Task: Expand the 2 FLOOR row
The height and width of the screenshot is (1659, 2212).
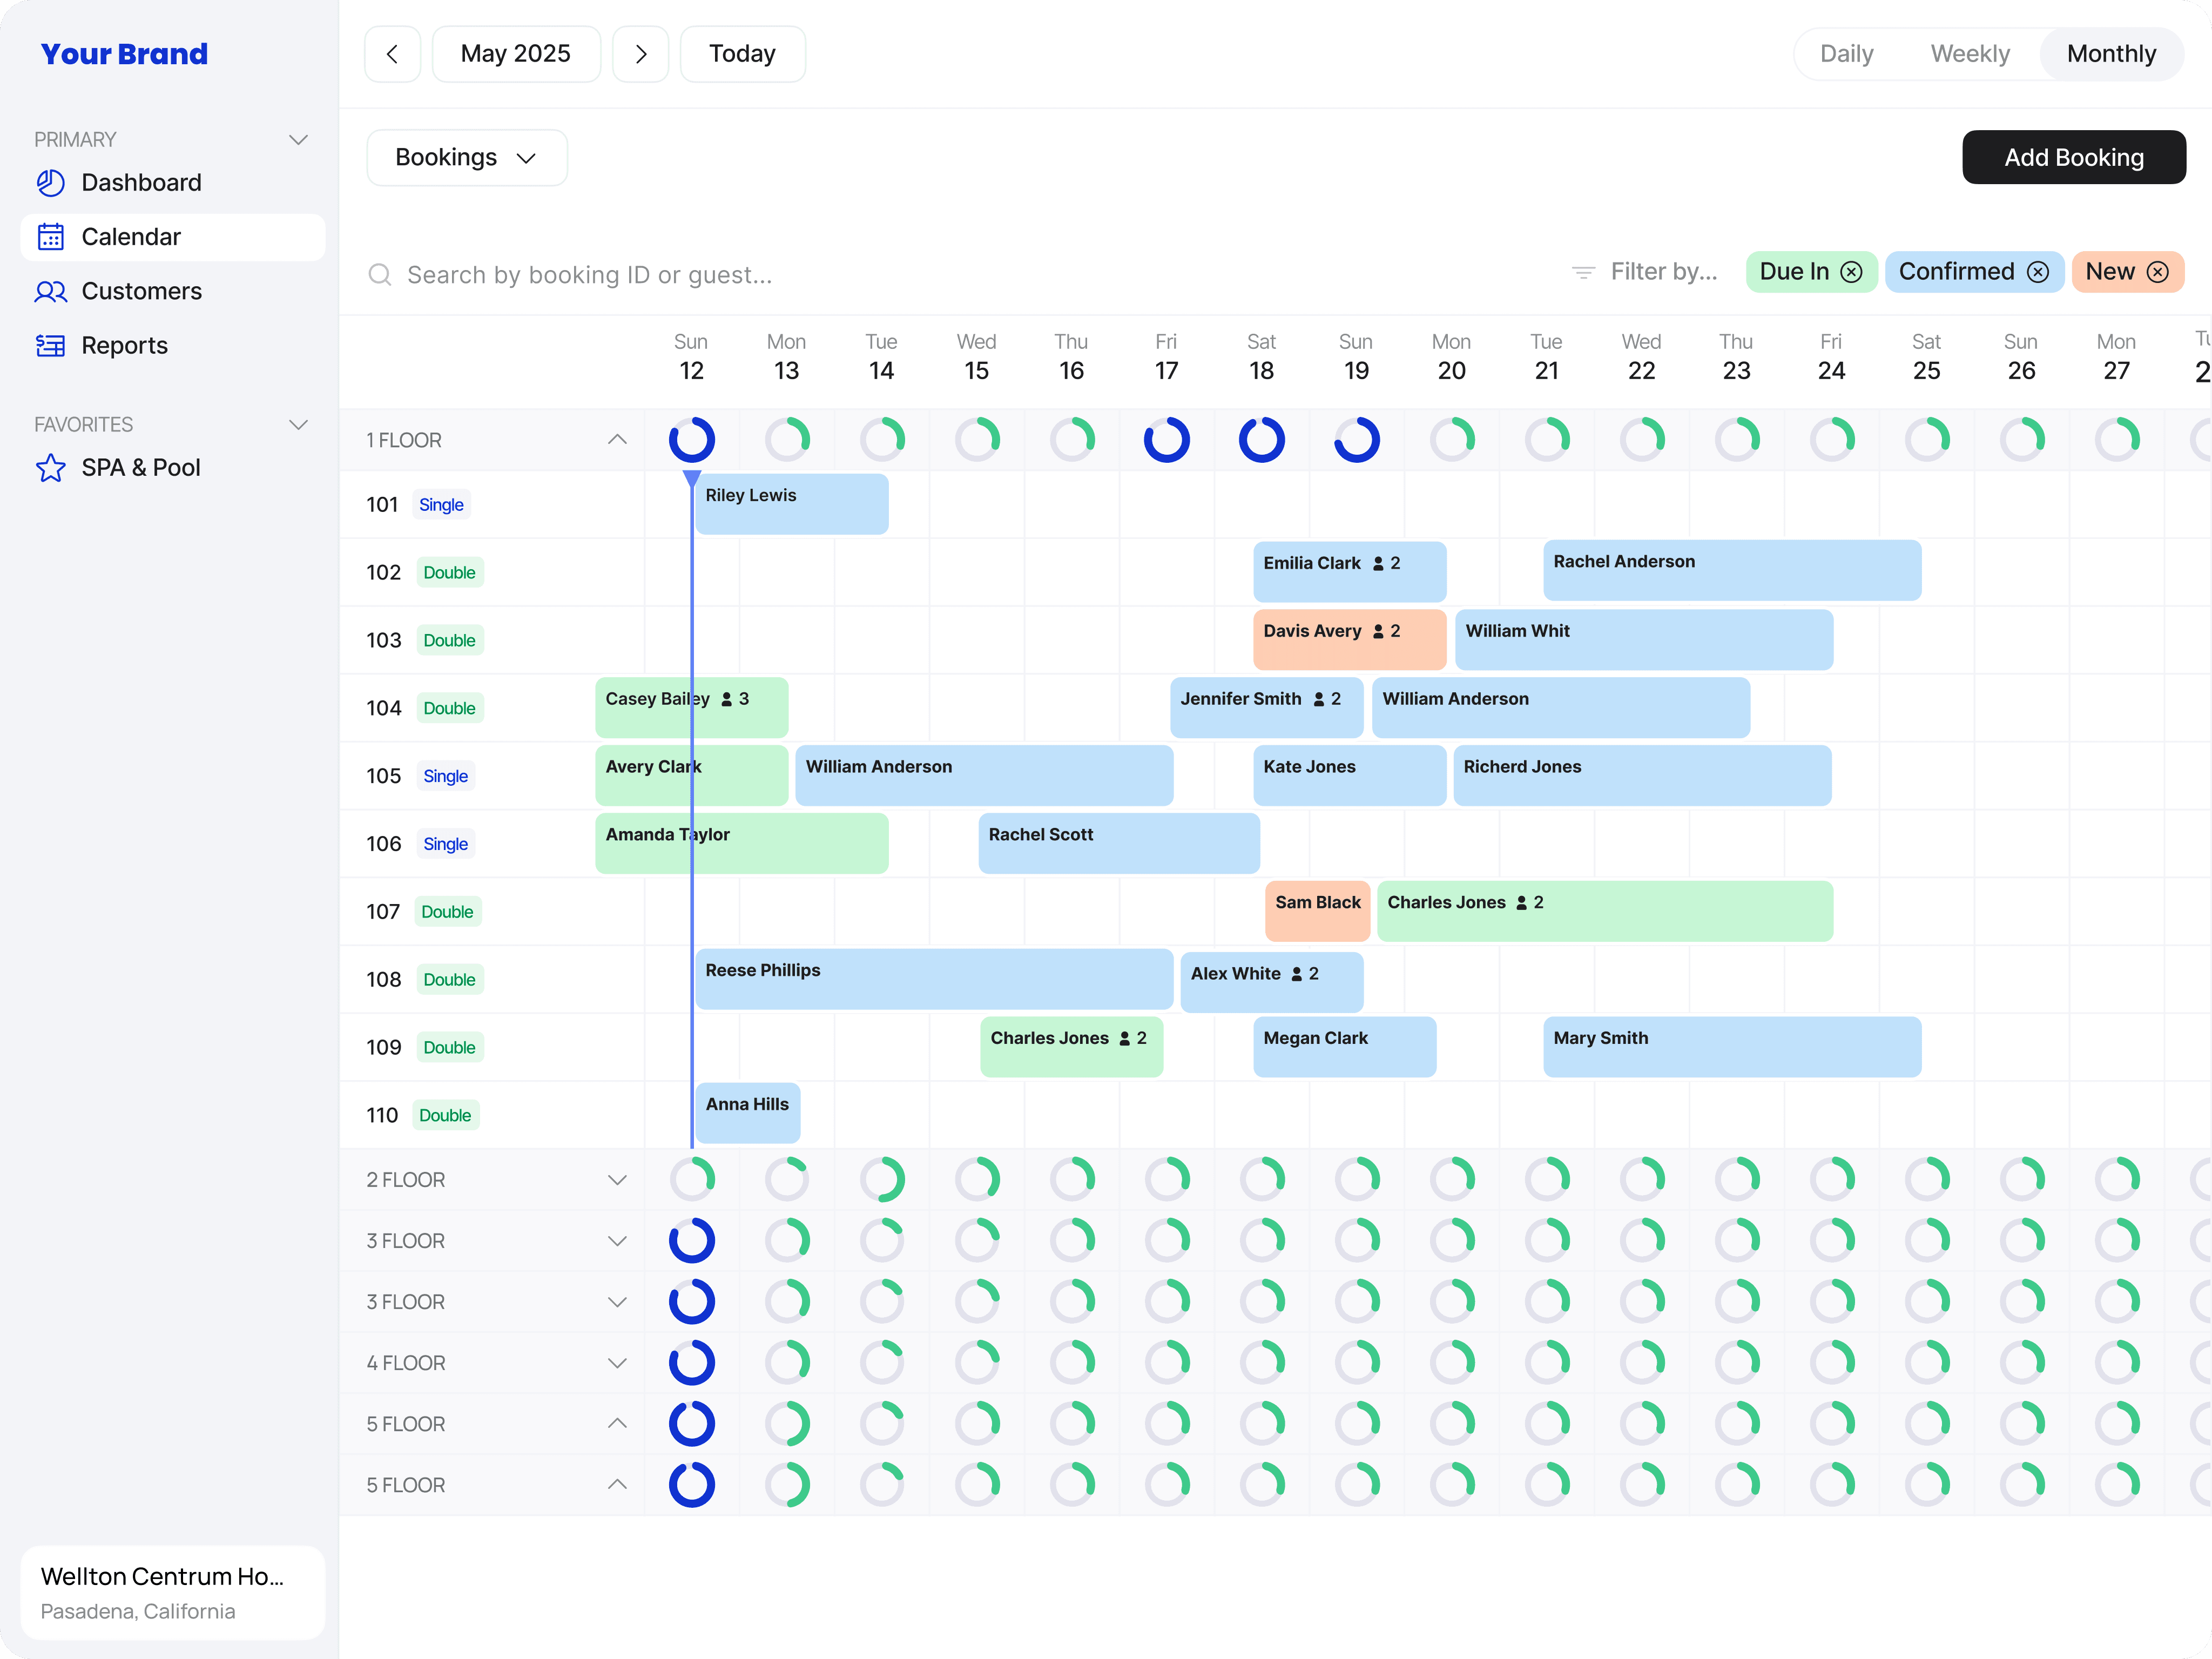Action: (x=617, y=1180)
